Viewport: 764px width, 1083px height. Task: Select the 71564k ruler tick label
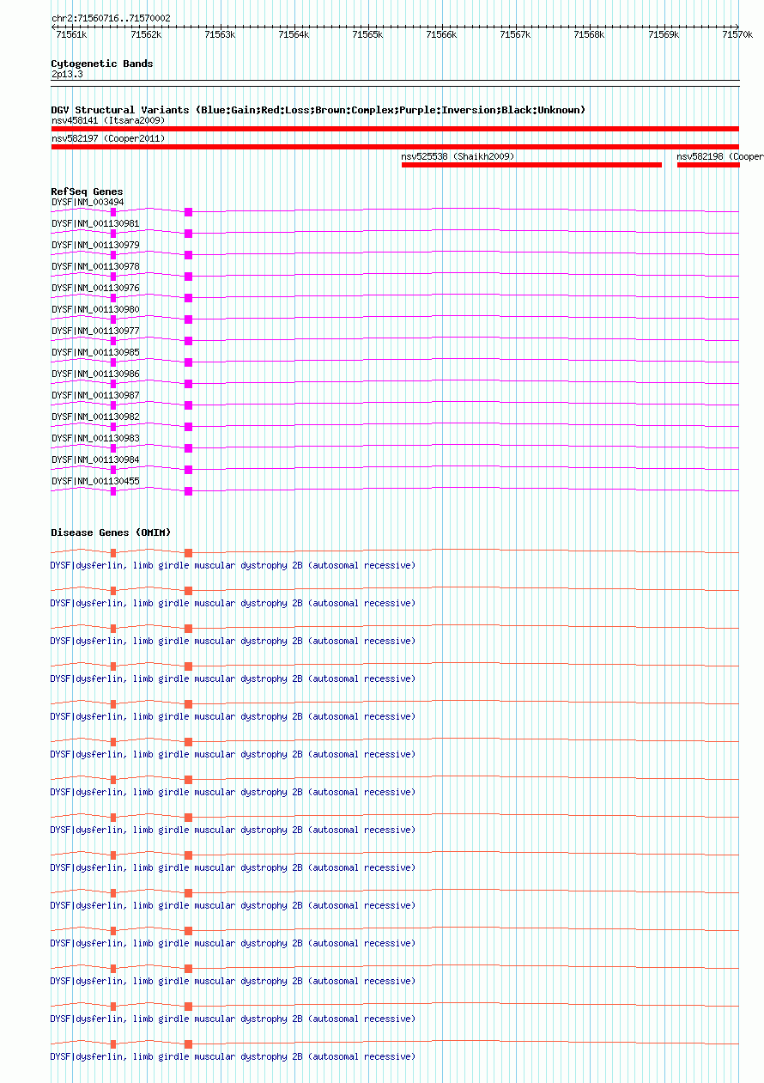click(294, 34)
